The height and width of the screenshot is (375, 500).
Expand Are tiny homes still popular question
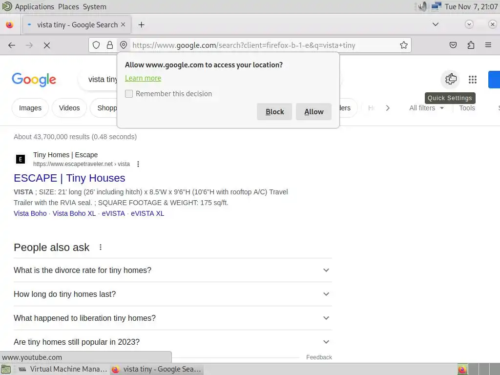172,342
